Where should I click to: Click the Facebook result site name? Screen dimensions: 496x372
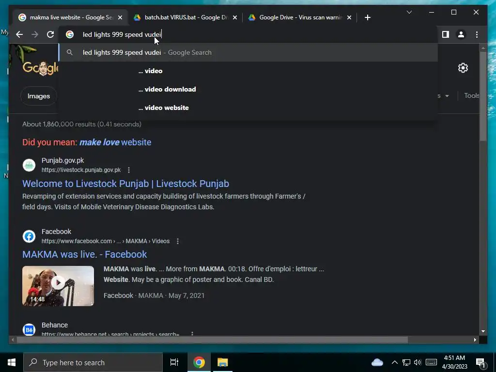point(56,232)
